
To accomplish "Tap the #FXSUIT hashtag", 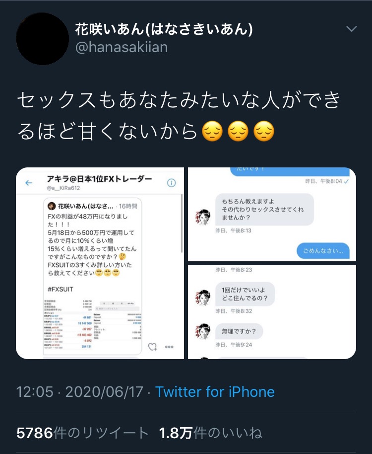I will point(61,289).
